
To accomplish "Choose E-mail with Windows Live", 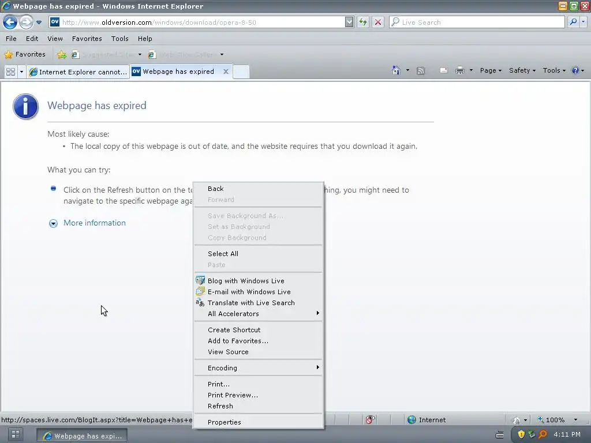I will click(x=258, y=292).
